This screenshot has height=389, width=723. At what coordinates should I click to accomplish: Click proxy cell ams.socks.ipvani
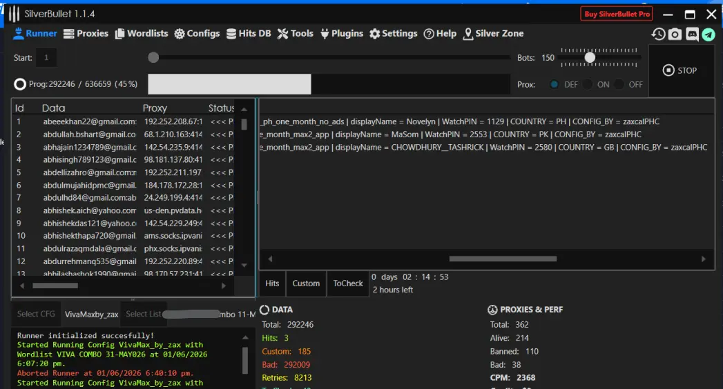[x=173, y=236]
